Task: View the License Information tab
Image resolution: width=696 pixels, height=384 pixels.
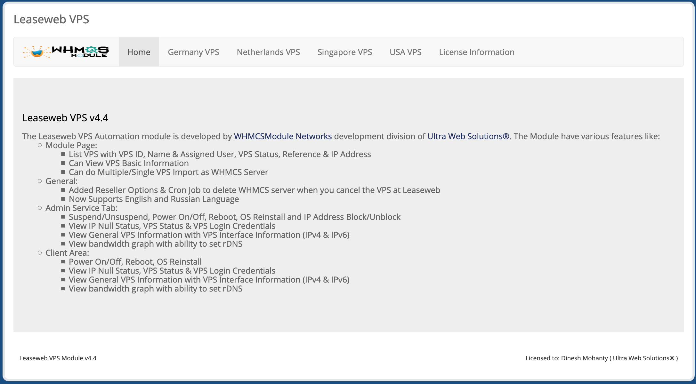Action: click(x=477, y=52)
